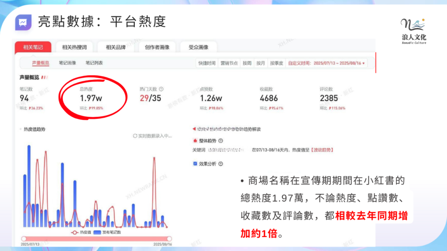Switch to the 受众画像 tab

[x=198, y=47]
